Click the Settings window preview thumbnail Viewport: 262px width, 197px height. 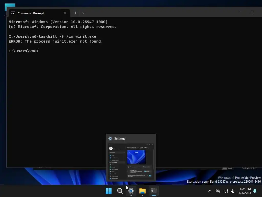click(x=131, y=162)
